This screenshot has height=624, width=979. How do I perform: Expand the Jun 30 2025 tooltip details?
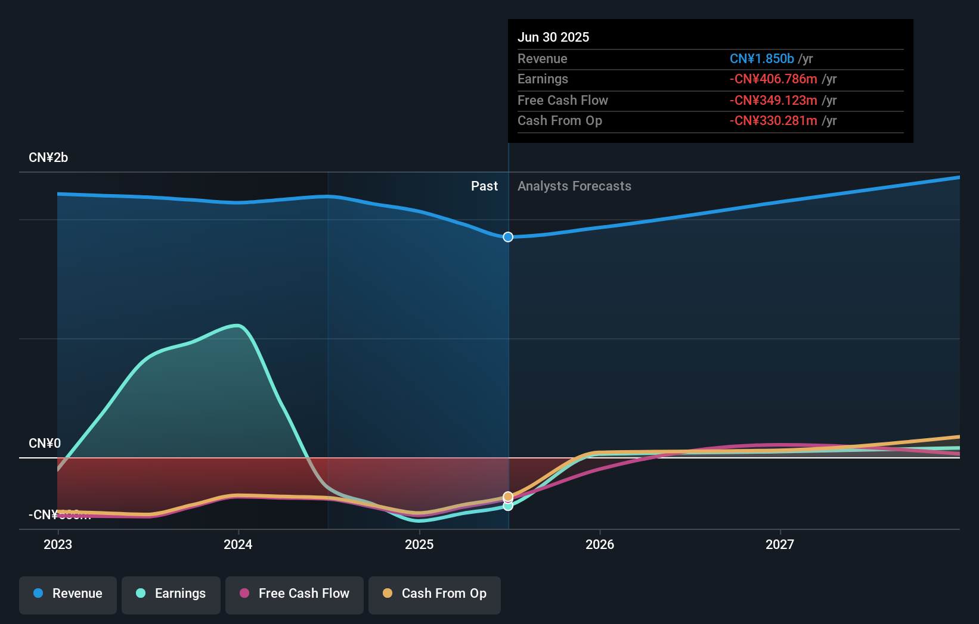point(553,37)
